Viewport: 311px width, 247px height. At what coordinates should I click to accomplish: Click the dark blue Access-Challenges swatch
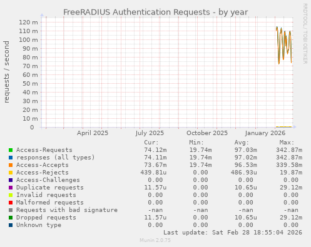(x=11, y=180)
